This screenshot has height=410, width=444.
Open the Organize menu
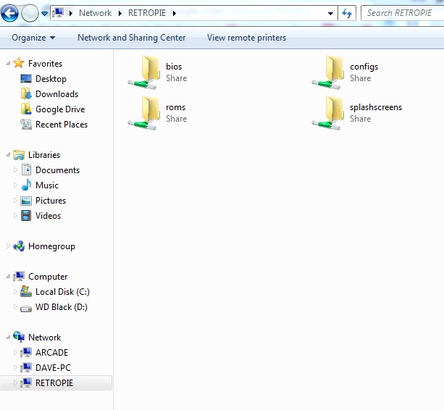tap(33, 38)
